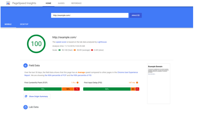
Task: Click the 50-89 (average) scale legend
Action: tap(82, 50)
